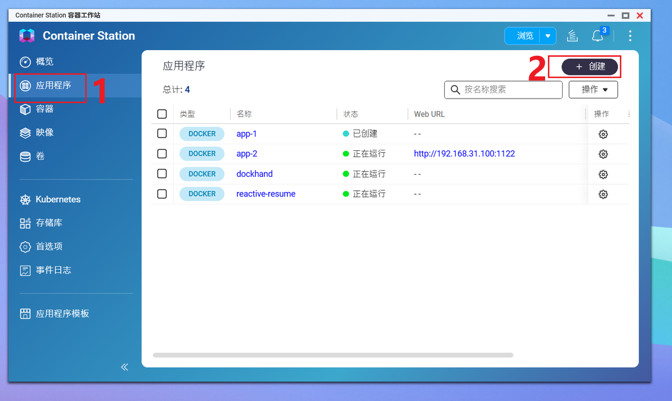
Task: Open the app-2 application link
Action: [x=247, y=154]
